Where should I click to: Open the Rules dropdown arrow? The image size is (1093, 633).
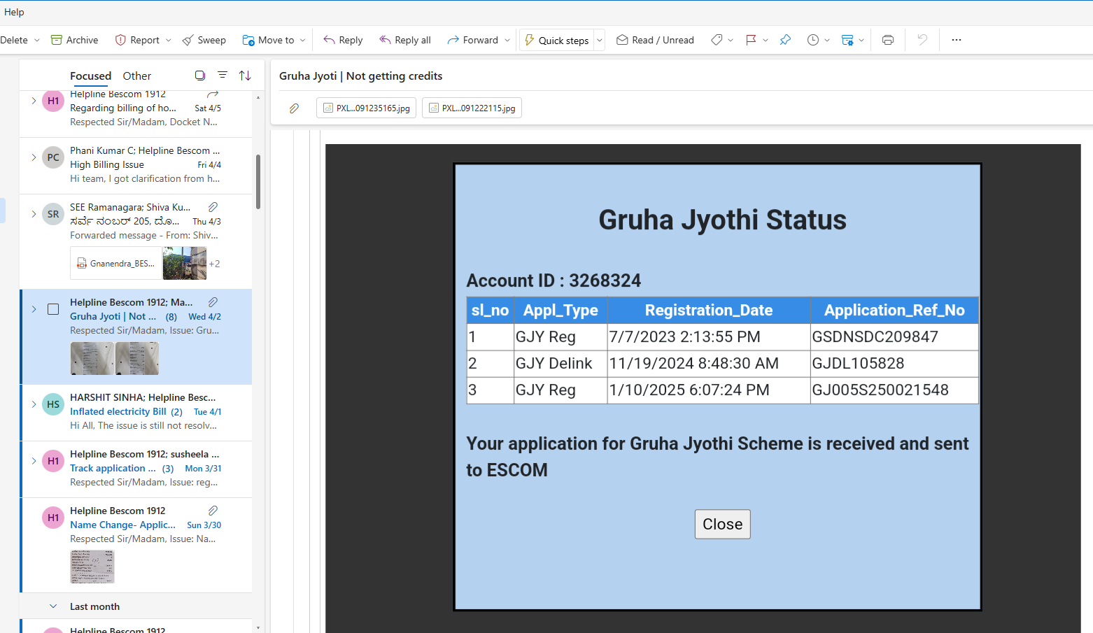pyautogui.click(x=861, y=40)
